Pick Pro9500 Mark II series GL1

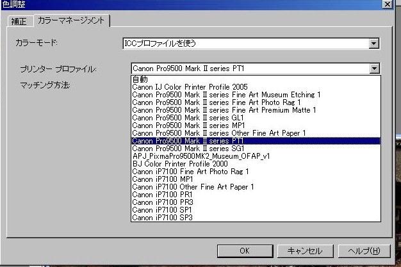click(x=256, y=118)
